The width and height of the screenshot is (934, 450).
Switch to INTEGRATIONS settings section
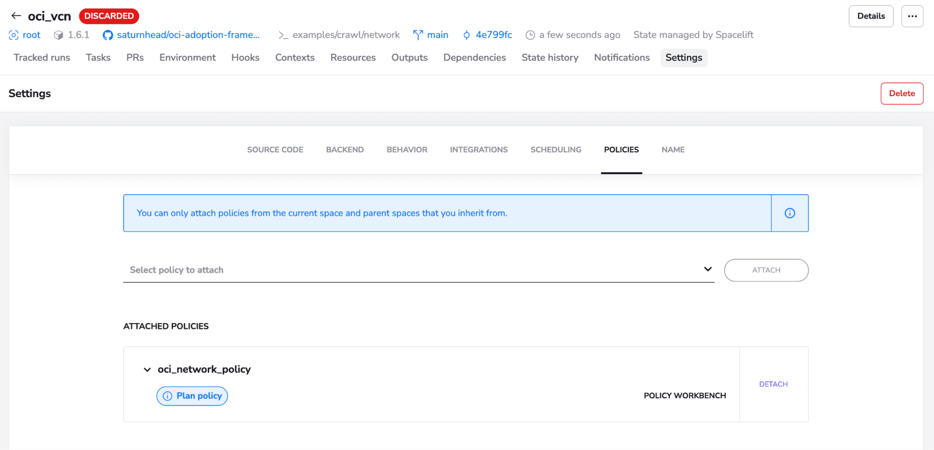(479, 150)
